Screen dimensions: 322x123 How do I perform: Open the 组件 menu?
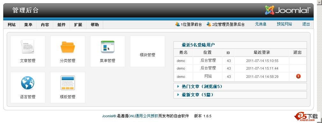coord(61,25)
